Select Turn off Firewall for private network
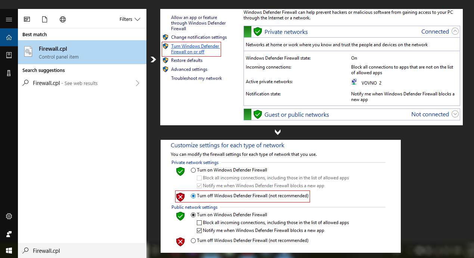This screenshot has width=474, height=258. [193, 196]
